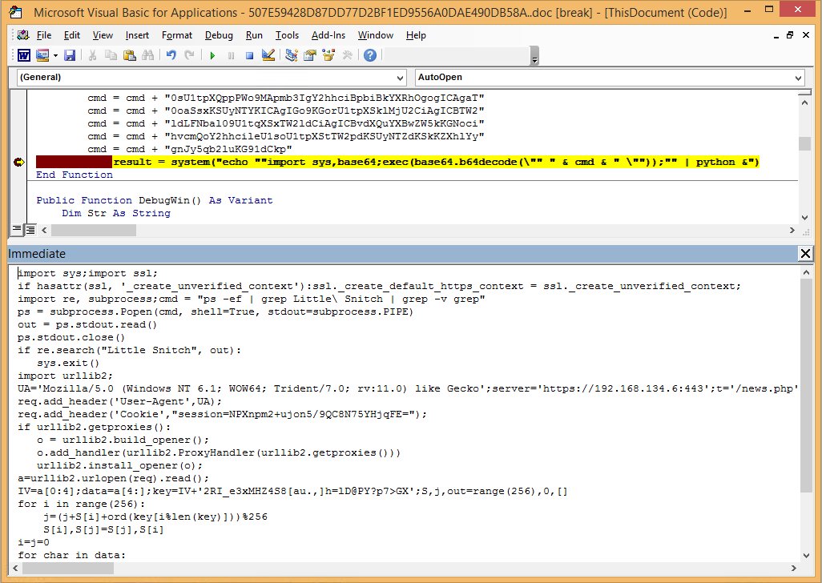Open the Insert UserForm dropdown arrow
Image resolution: width=822 pixels, height=583 pixels.
tap(55, 55)
